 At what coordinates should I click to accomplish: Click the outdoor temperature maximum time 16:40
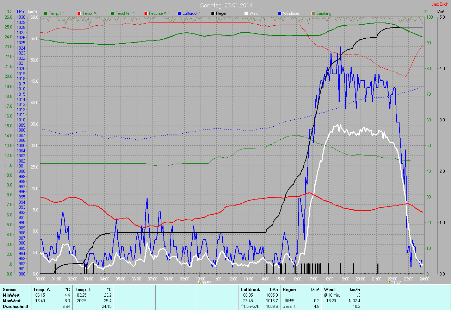[40, 300]
